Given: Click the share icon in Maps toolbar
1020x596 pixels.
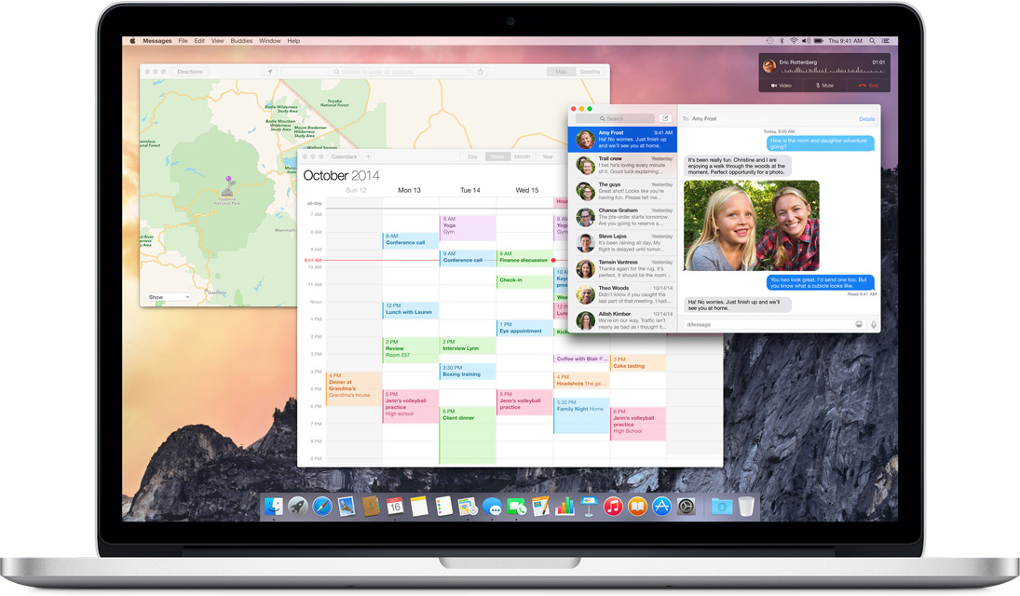Looking at the screenshot, I should click(481, 72).
